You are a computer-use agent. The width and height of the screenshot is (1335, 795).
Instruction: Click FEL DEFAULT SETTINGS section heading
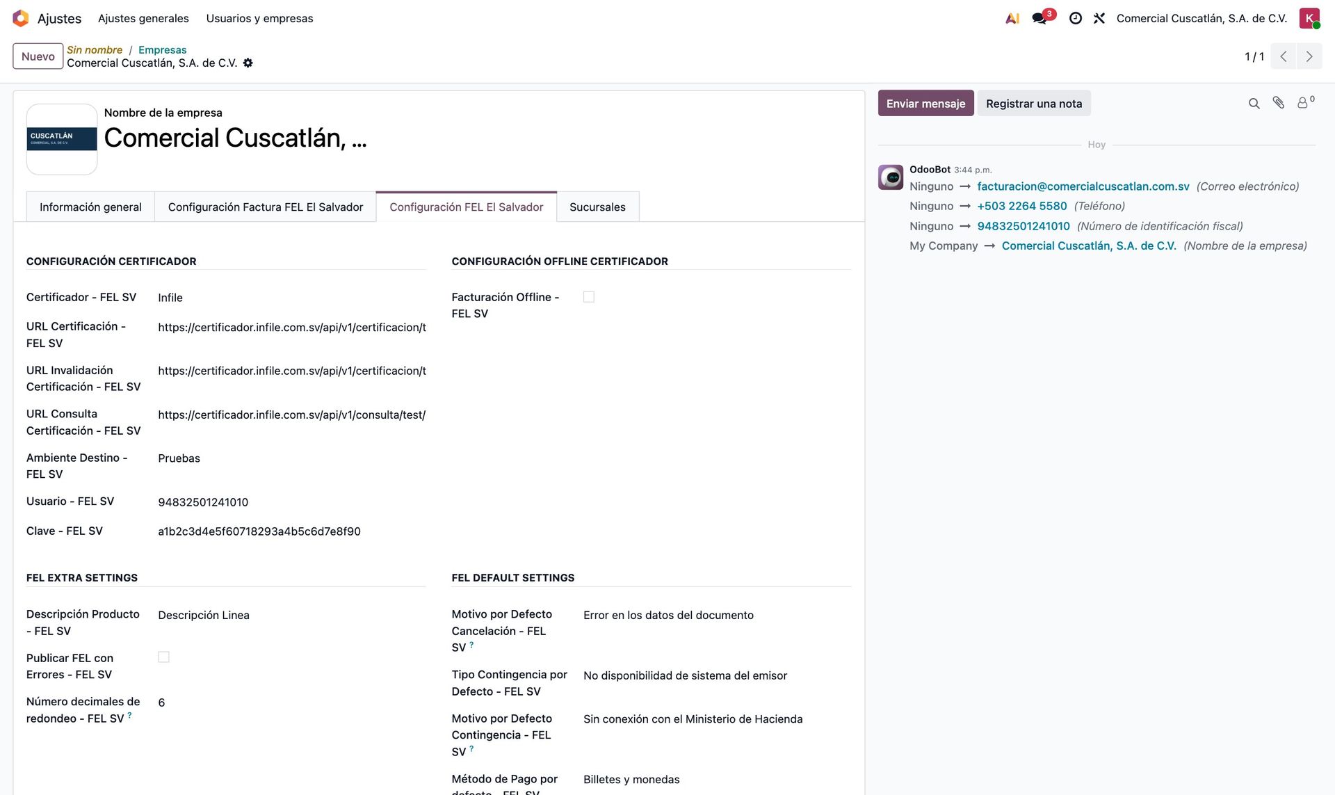click(x=512, y=578)
